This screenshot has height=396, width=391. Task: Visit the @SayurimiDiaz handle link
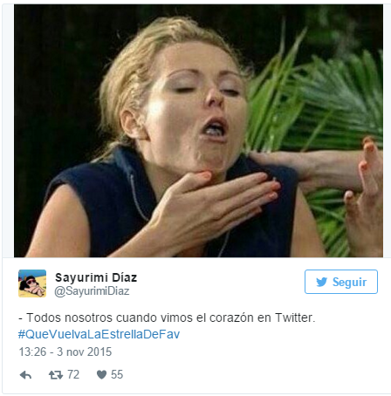click(92, 291)
